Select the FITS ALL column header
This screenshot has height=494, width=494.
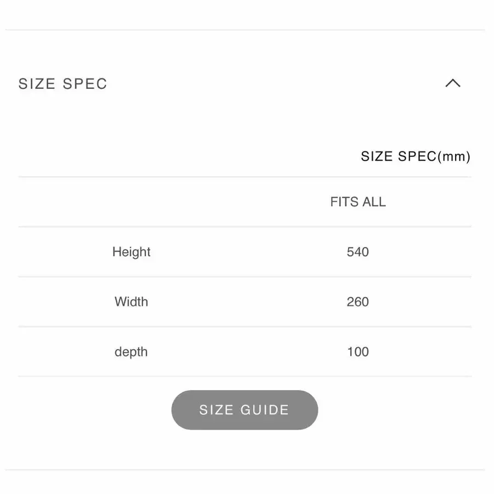357,201
